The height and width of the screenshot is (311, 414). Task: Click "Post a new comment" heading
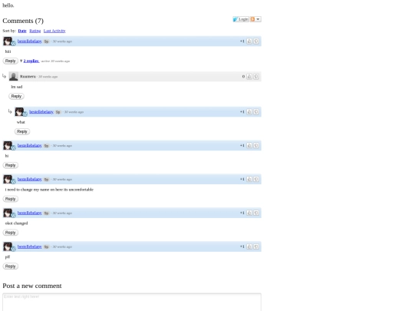(32, 286)
